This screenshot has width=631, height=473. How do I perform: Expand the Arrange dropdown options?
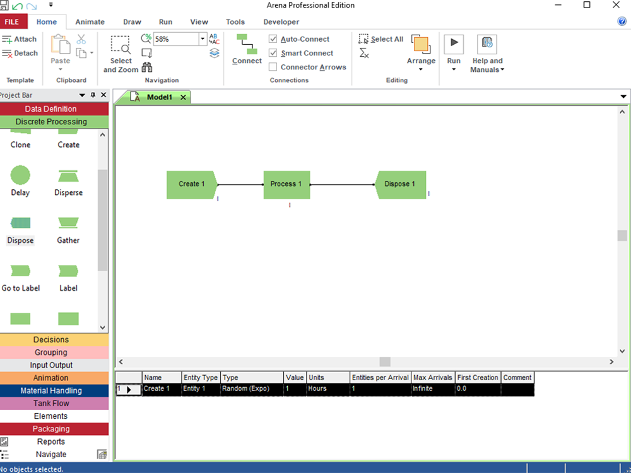[421, 69]
